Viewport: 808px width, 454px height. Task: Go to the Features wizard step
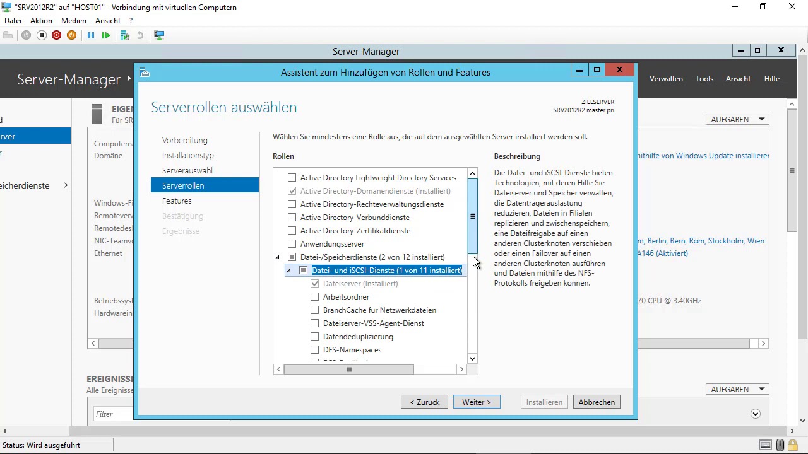(177, 201)
